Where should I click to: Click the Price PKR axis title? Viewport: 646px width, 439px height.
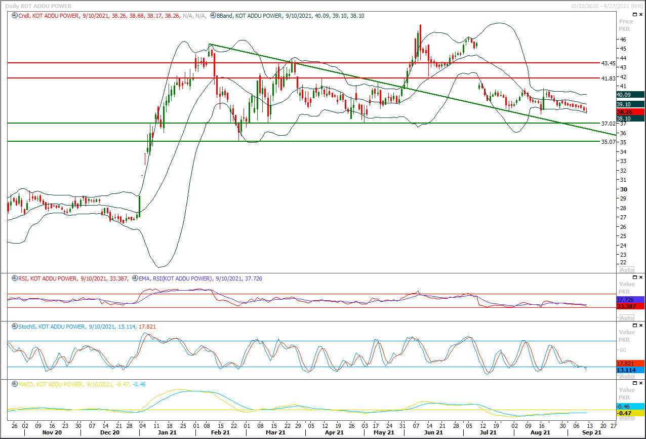point(626,25)
